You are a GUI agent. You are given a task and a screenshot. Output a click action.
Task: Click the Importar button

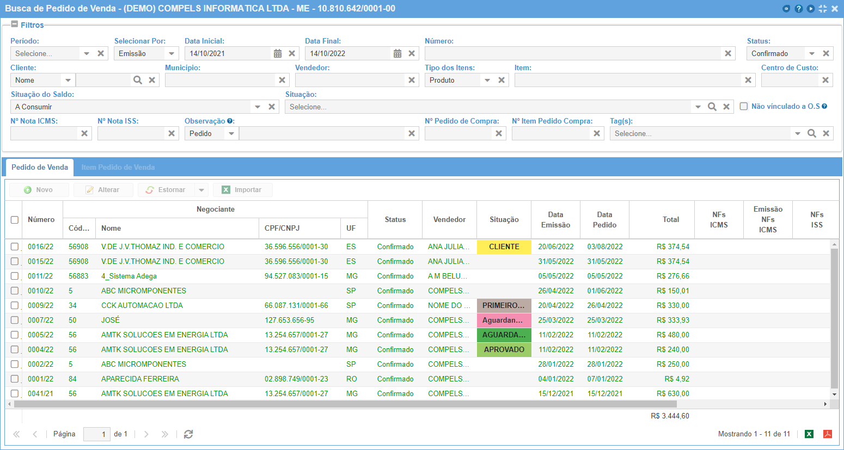click(x=242, y=190)
